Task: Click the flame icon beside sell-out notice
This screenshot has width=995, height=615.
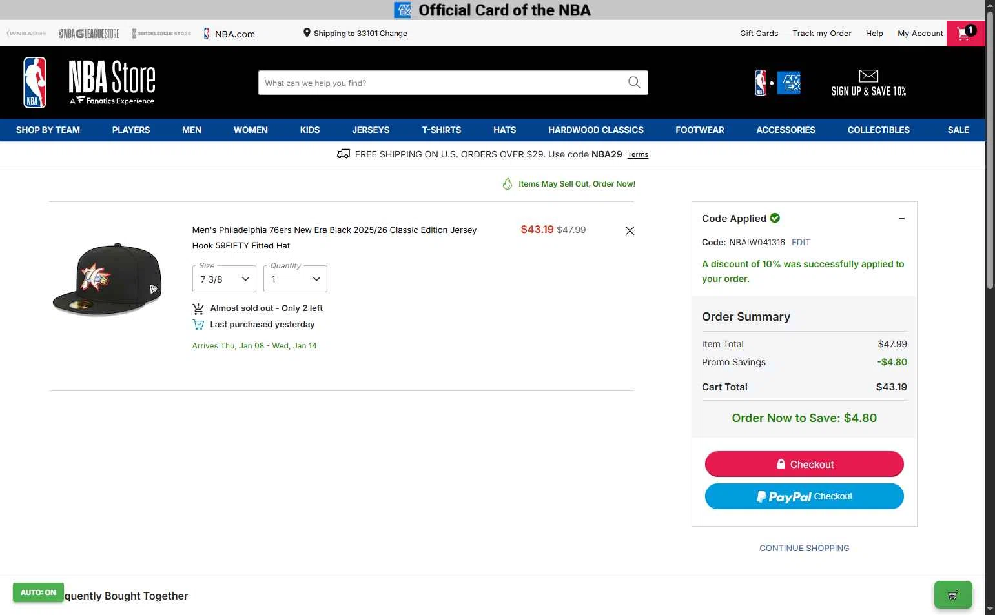Action: [508, 184]
